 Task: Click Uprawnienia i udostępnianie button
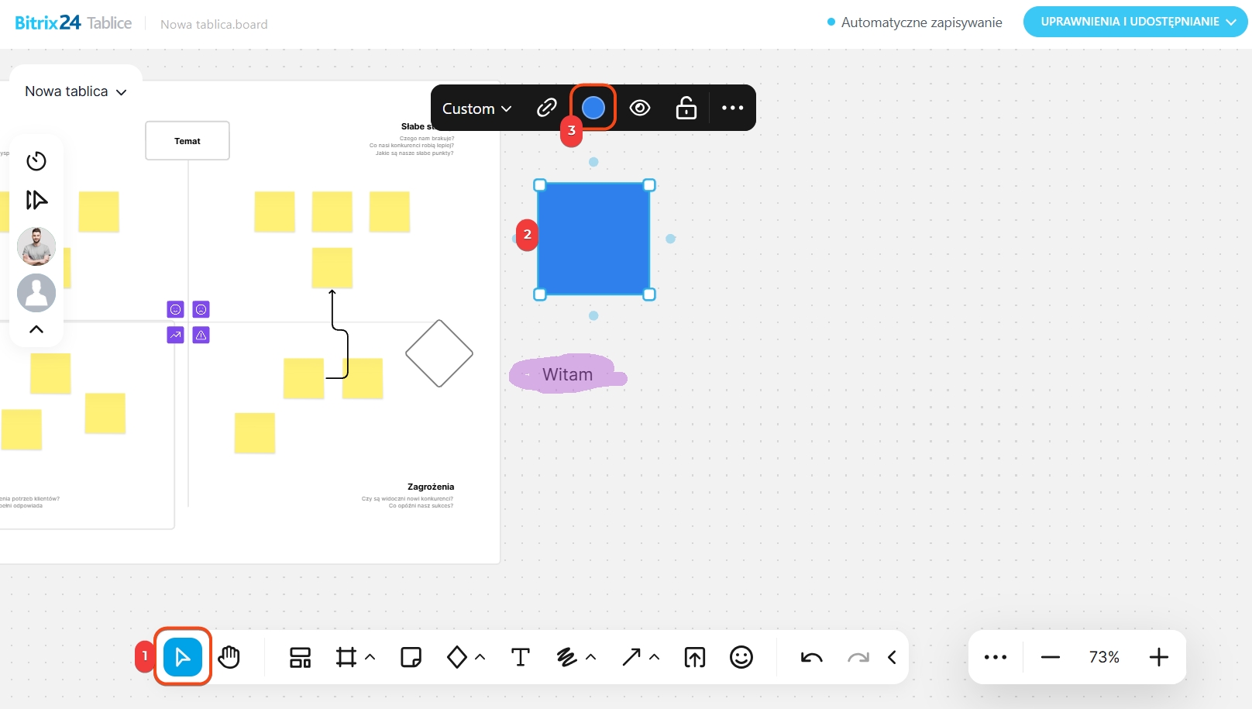[x=1136, y=22]
